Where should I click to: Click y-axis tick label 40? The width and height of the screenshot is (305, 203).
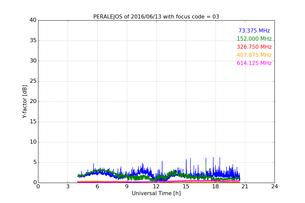pyautogui.click(x=33, y=20)
